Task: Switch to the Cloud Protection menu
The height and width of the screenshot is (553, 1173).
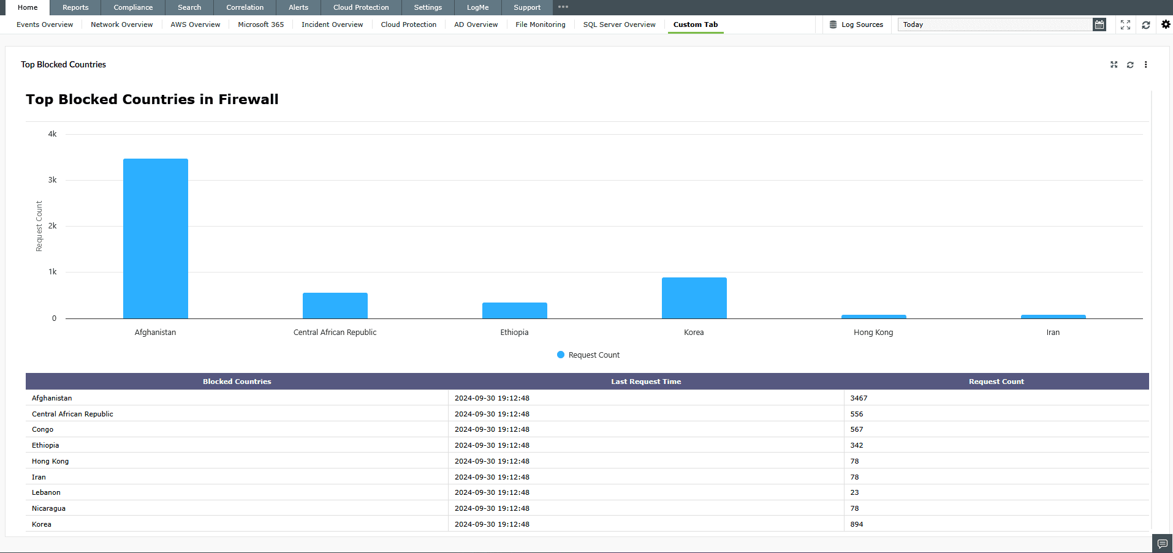Action: coord(360,7)
